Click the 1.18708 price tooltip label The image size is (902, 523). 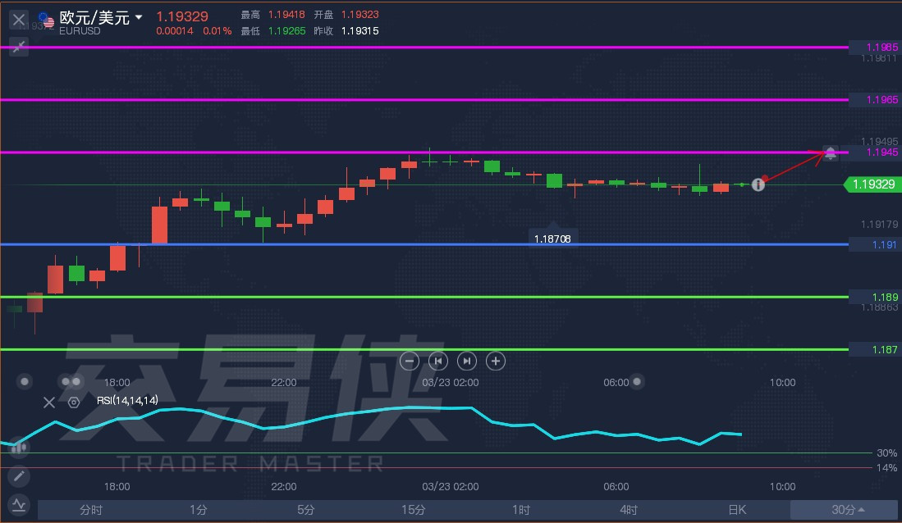tap(552, 239)
